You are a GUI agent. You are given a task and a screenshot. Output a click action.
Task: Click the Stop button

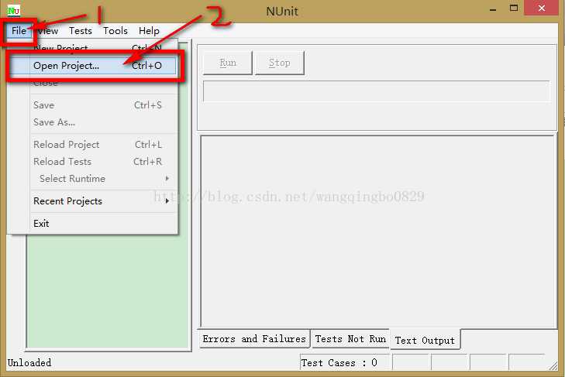coord(279,63)
